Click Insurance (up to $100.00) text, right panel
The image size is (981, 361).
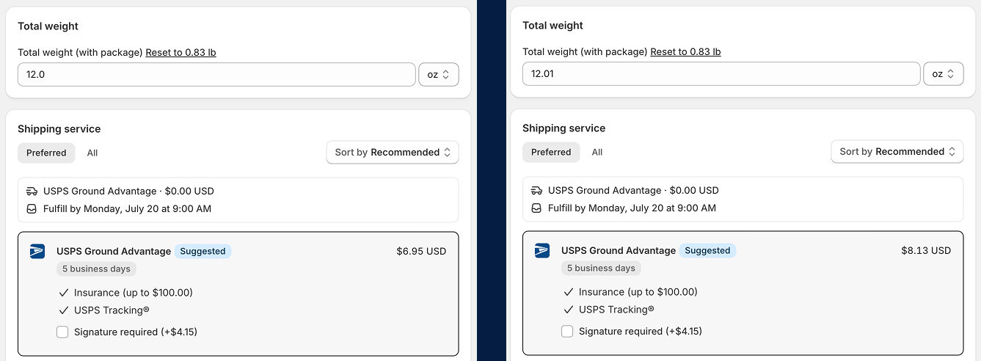coord(638,292)
